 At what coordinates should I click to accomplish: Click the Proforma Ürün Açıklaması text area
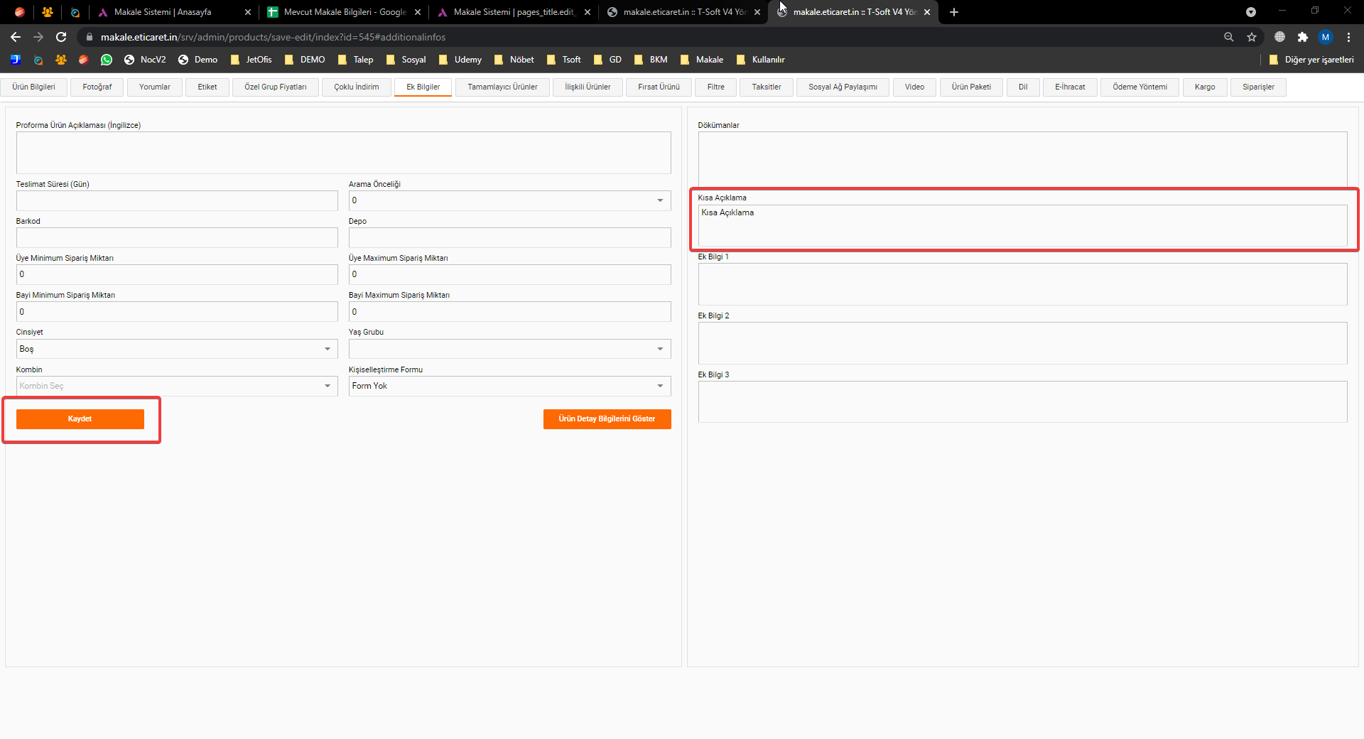(343, 152)
